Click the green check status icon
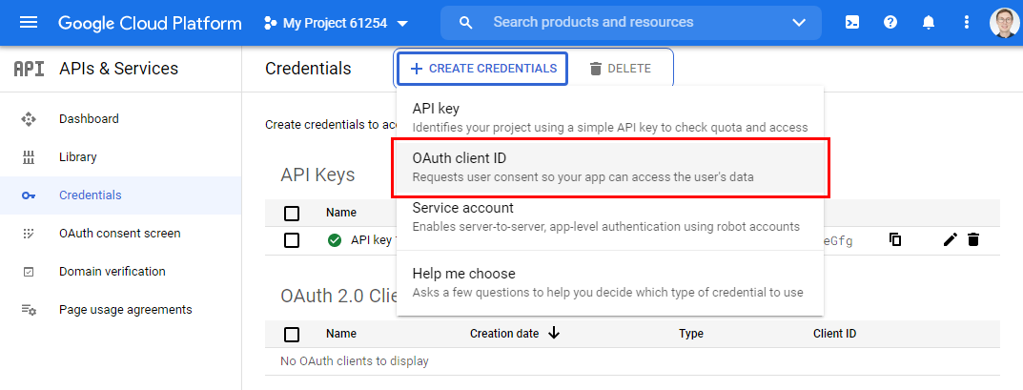This screenshot has height=390, width=1023. click(x=335, y=240)
